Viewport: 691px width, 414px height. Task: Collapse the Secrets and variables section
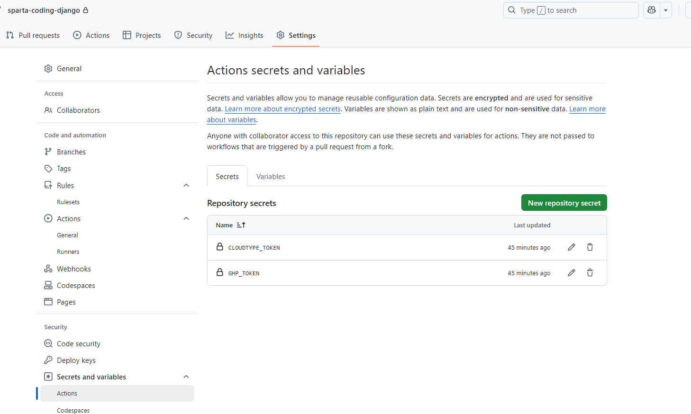(186, 377)
